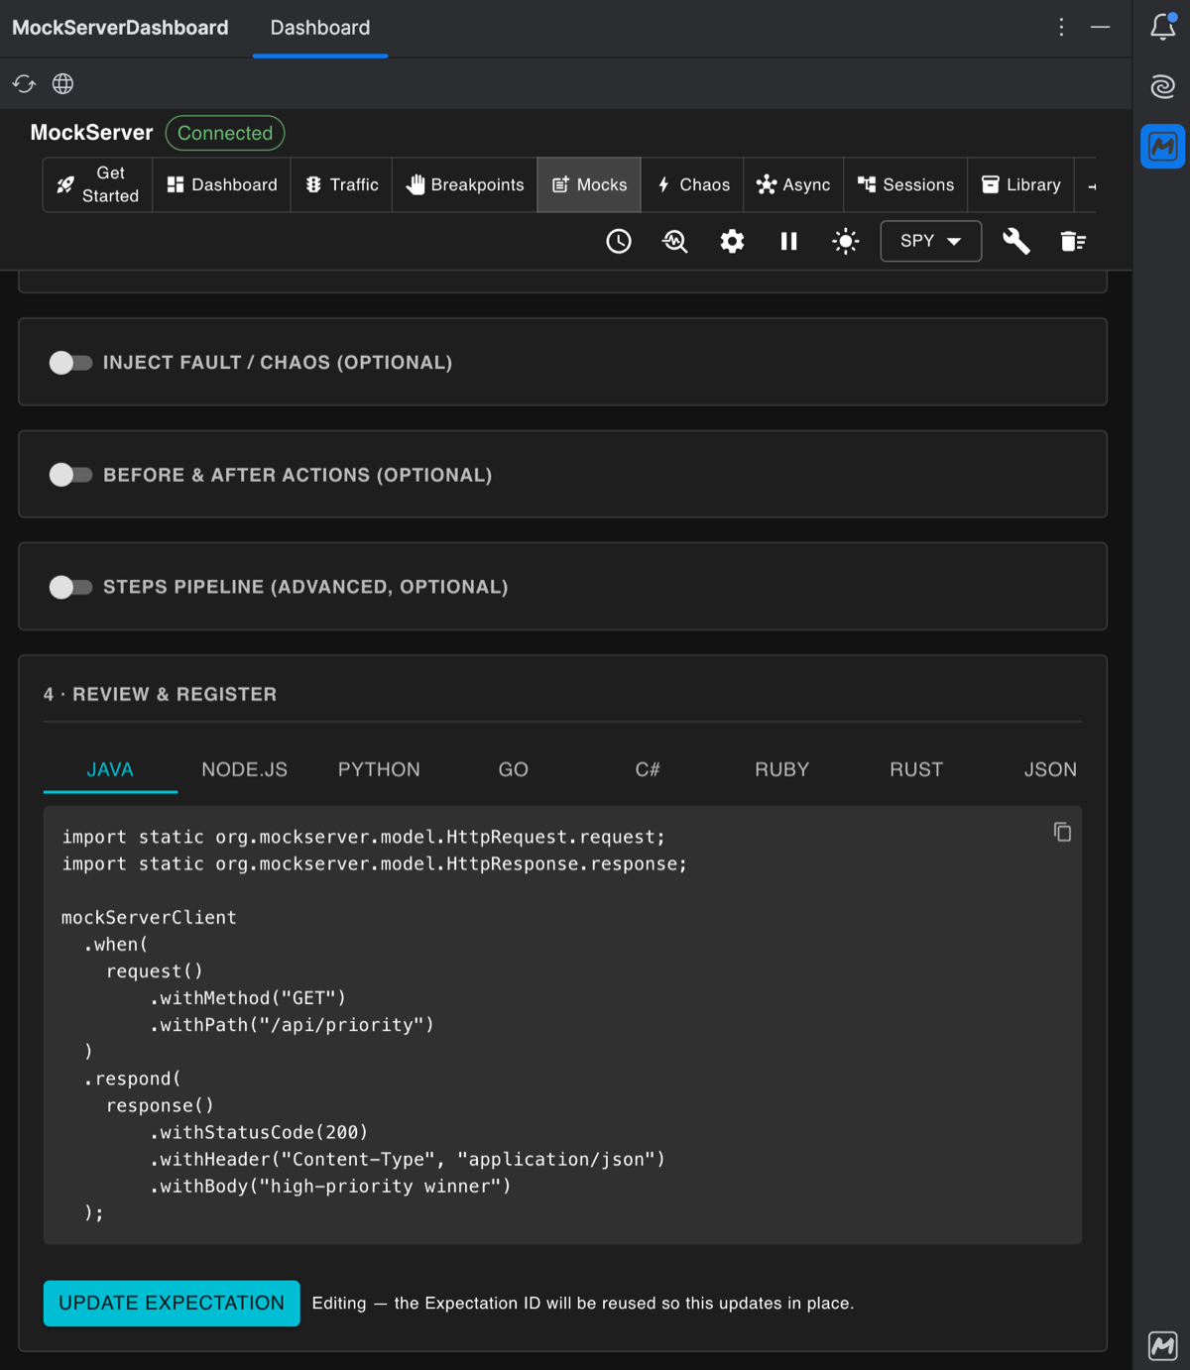Open the SPY mode dropdown
The width and height of the screenshot is (1190, 1370).
point(931,241)
